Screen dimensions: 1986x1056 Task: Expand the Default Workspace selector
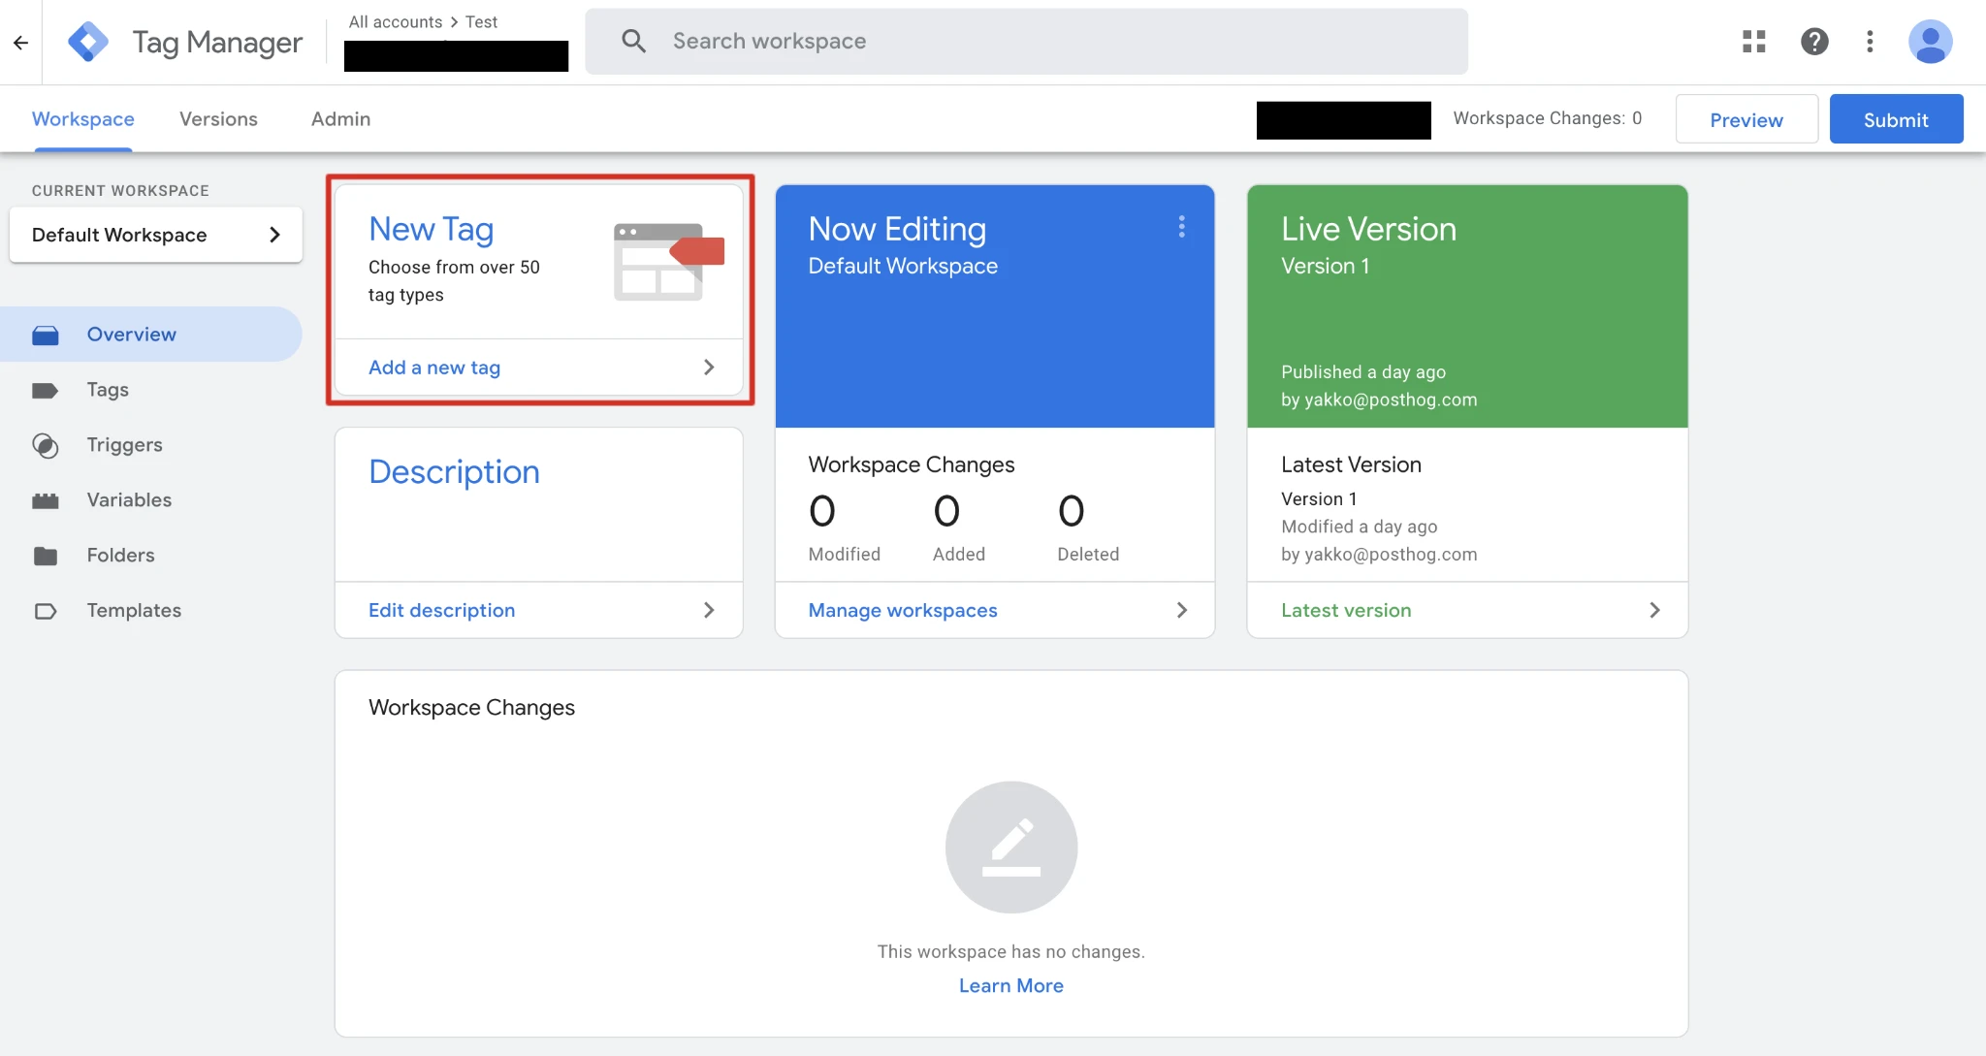(155, 235)
